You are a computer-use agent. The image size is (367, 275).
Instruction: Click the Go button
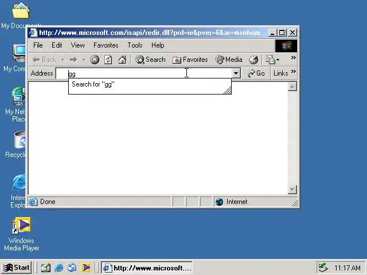(256, 73)
